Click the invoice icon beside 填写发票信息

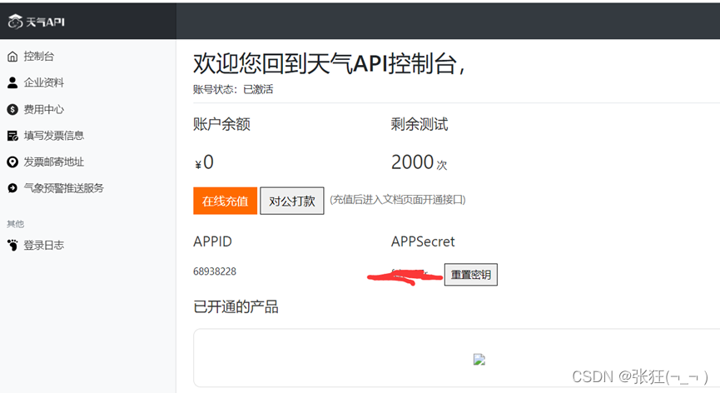[12, 136]
